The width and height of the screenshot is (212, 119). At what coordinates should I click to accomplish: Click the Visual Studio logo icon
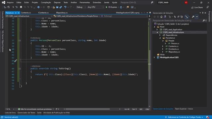click(3, 2)
